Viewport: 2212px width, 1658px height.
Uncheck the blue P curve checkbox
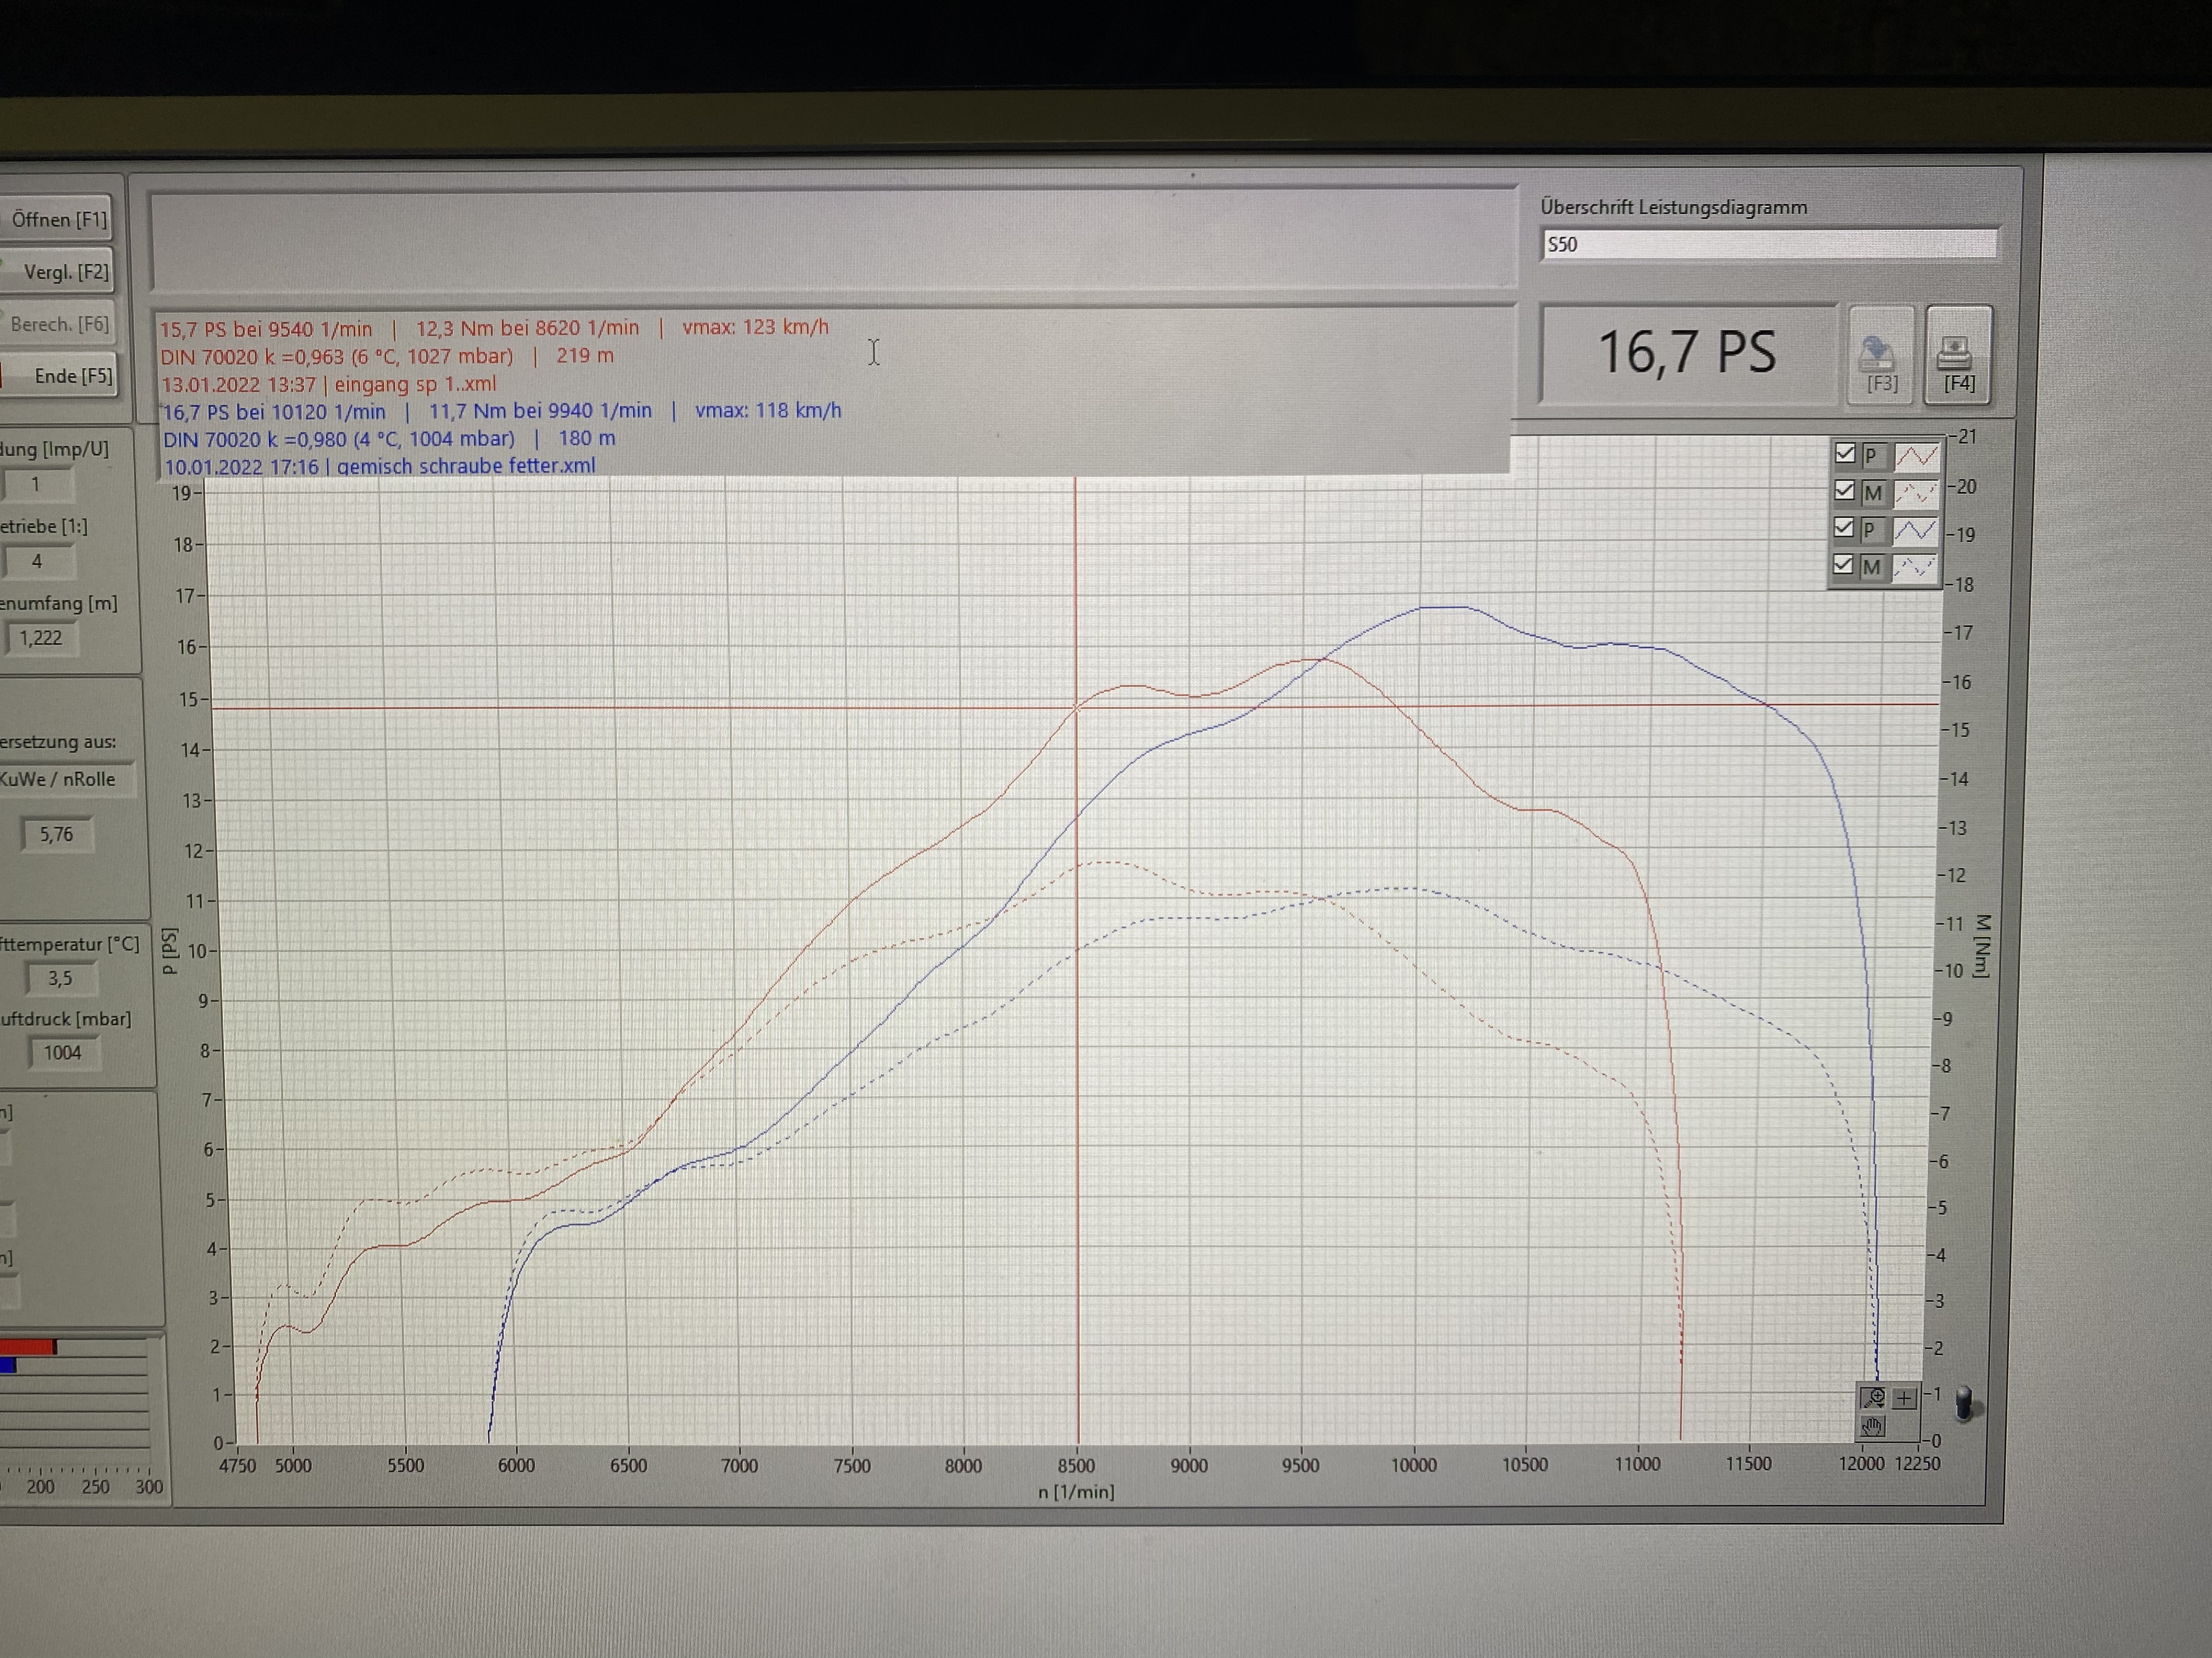click(x=1845, y=527)
